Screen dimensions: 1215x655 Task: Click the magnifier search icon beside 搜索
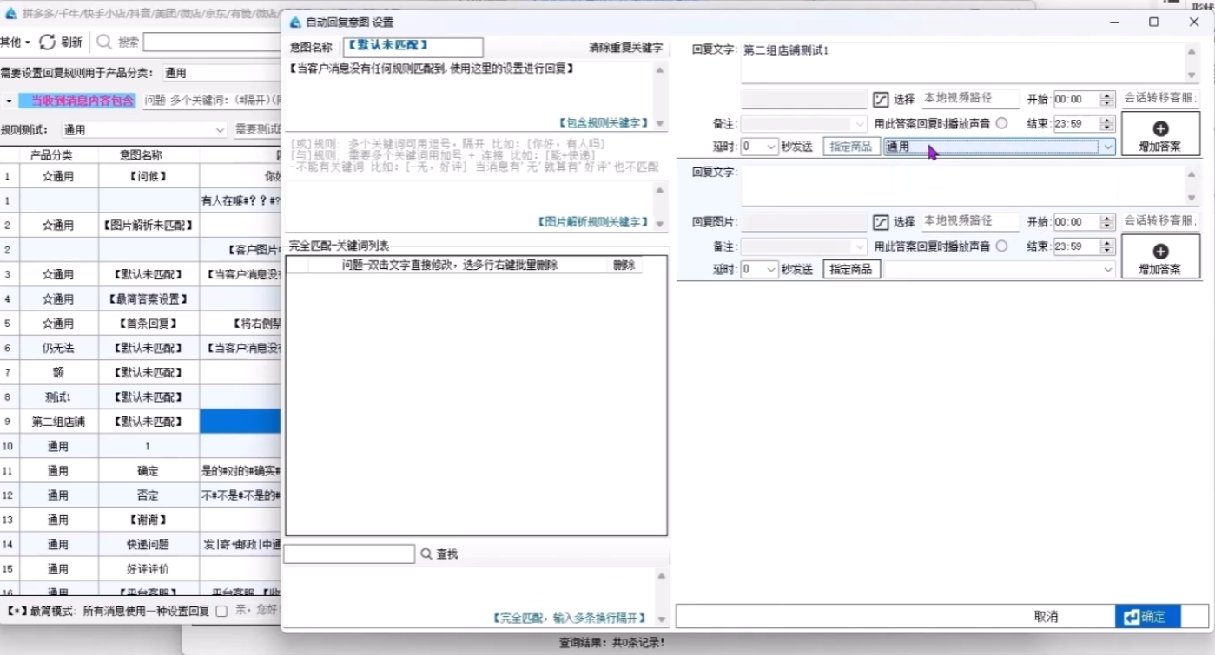coord(104,42)
